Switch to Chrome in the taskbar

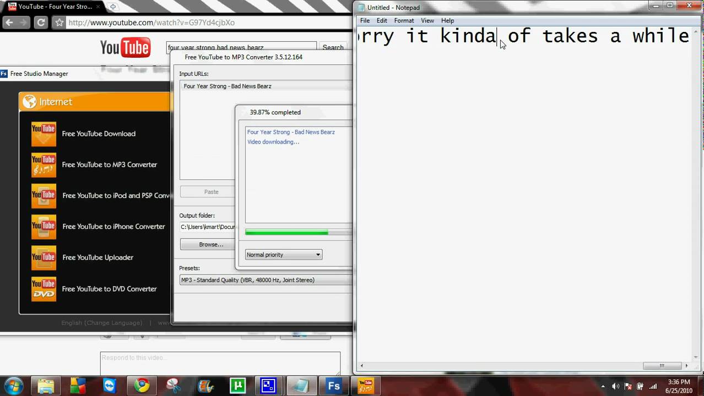coord(142,385)
